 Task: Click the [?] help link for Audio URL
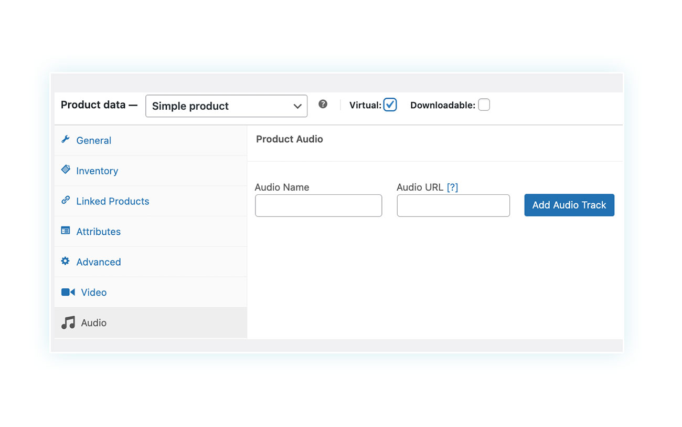452,187
